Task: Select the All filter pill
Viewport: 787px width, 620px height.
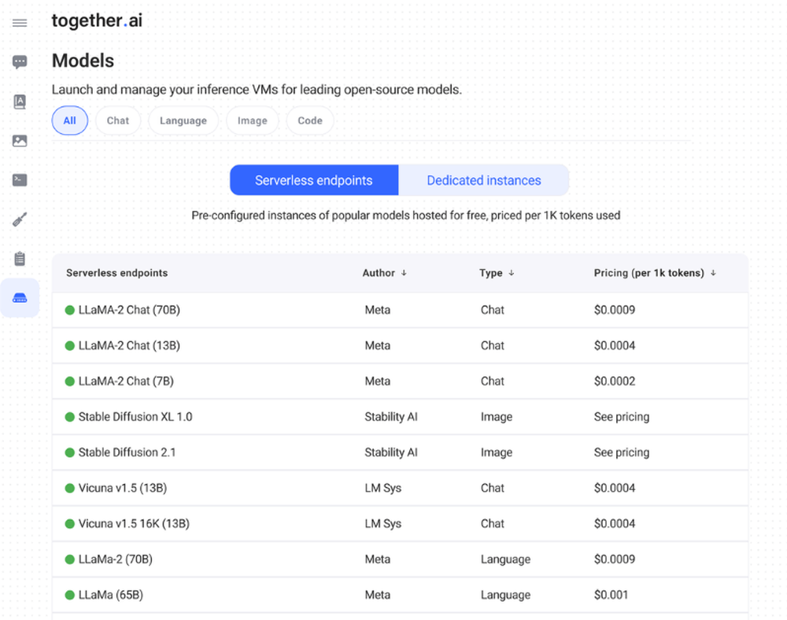Action: tap(70, 120)
